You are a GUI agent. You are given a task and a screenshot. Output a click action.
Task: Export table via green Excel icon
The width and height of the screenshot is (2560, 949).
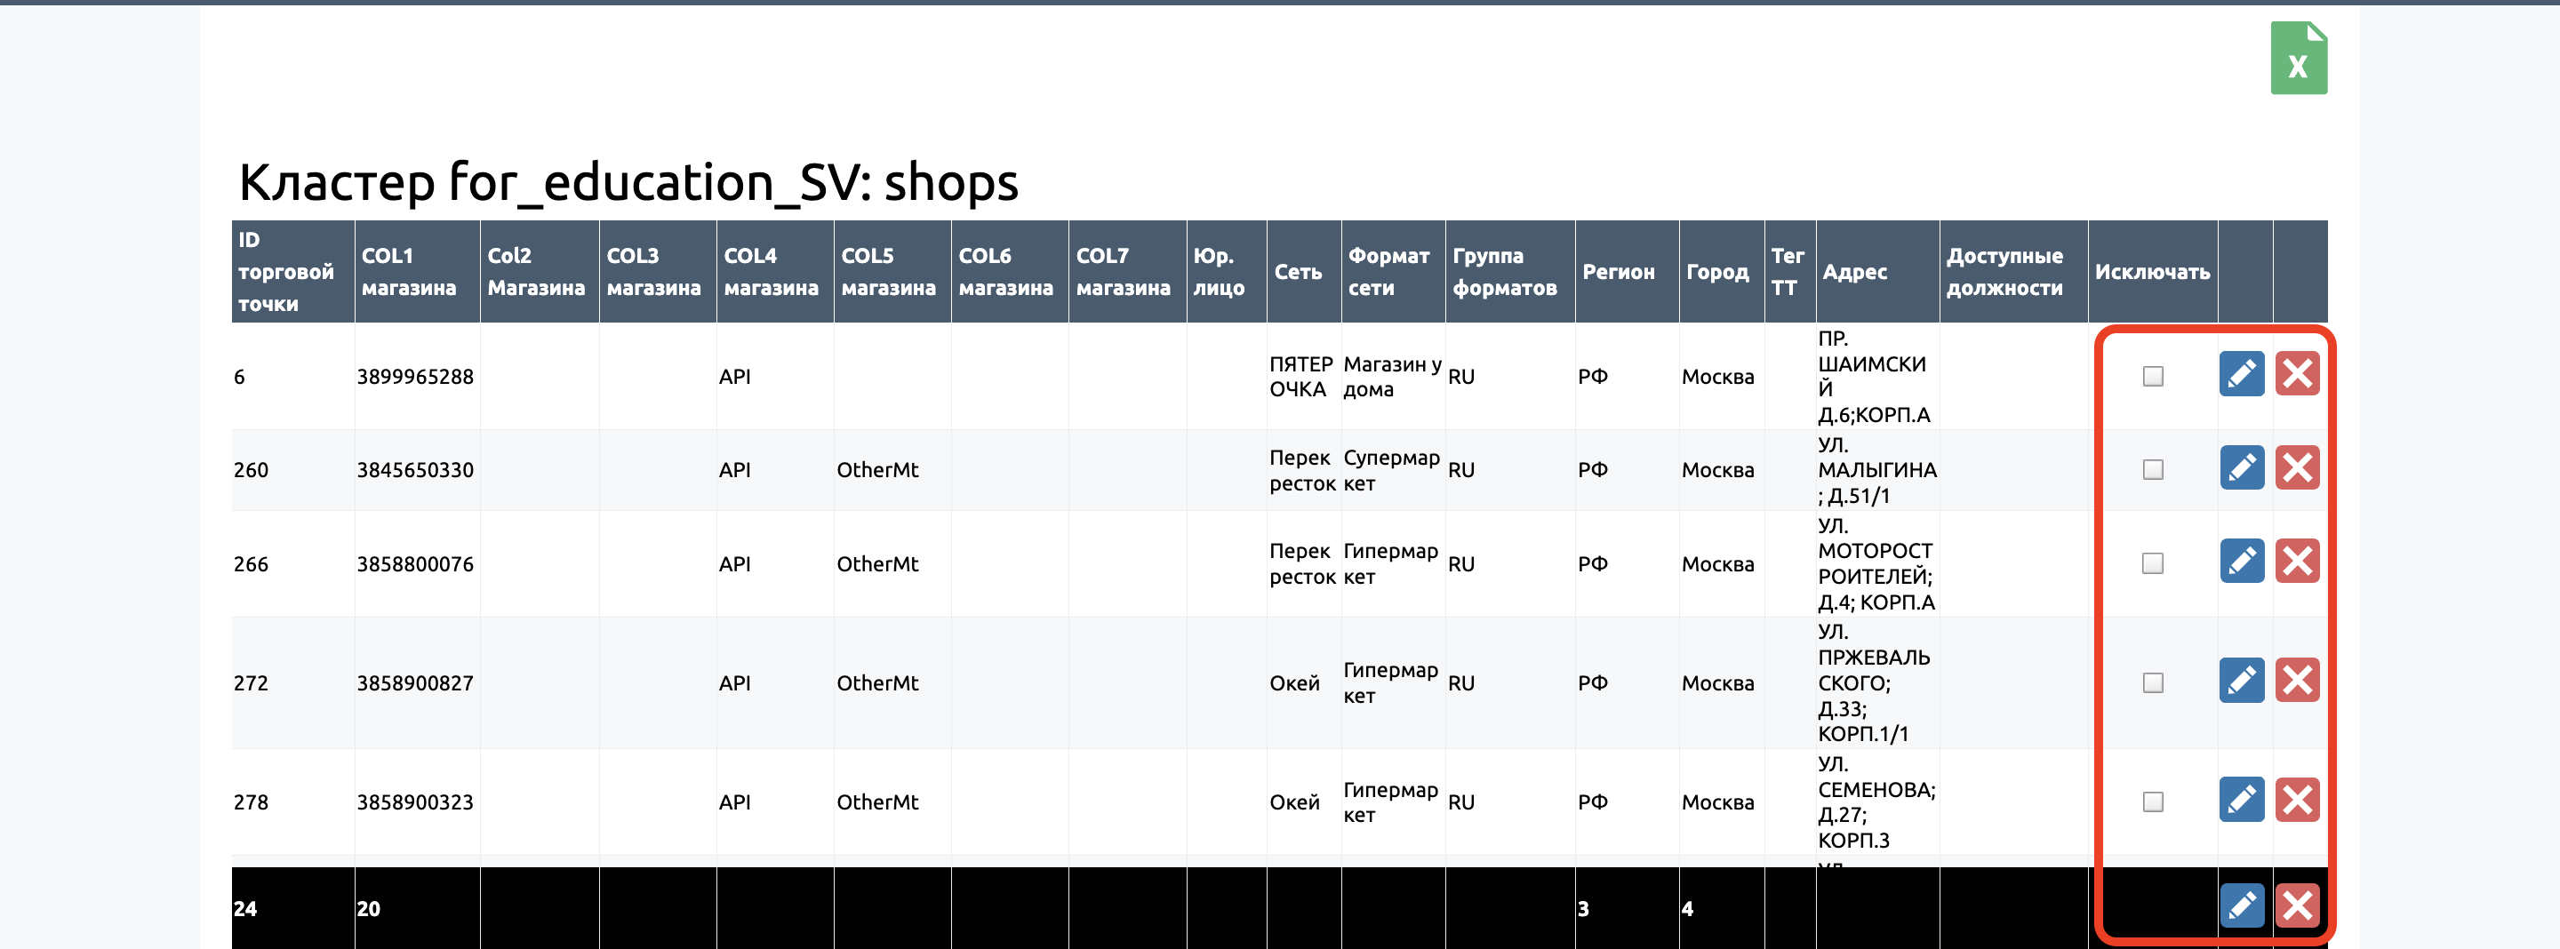tap(2298, 59)
